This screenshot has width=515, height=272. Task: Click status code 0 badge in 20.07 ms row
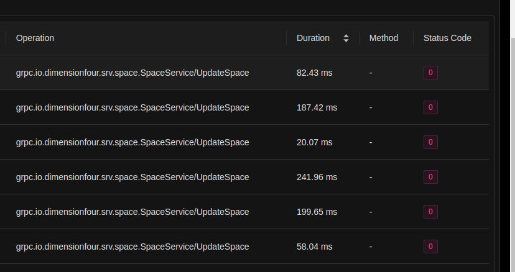[430, 142]
